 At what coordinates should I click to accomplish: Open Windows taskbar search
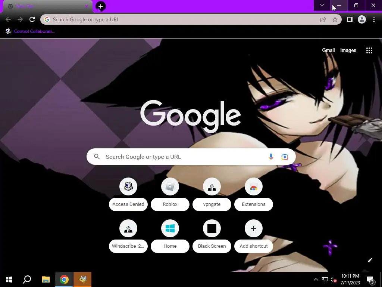pyautogui.click(x=27, y=280)
